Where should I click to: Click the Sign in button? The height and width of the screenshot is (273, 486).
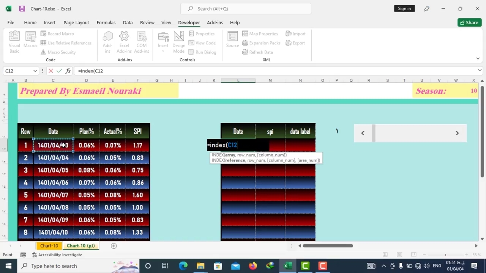(404, 8)
